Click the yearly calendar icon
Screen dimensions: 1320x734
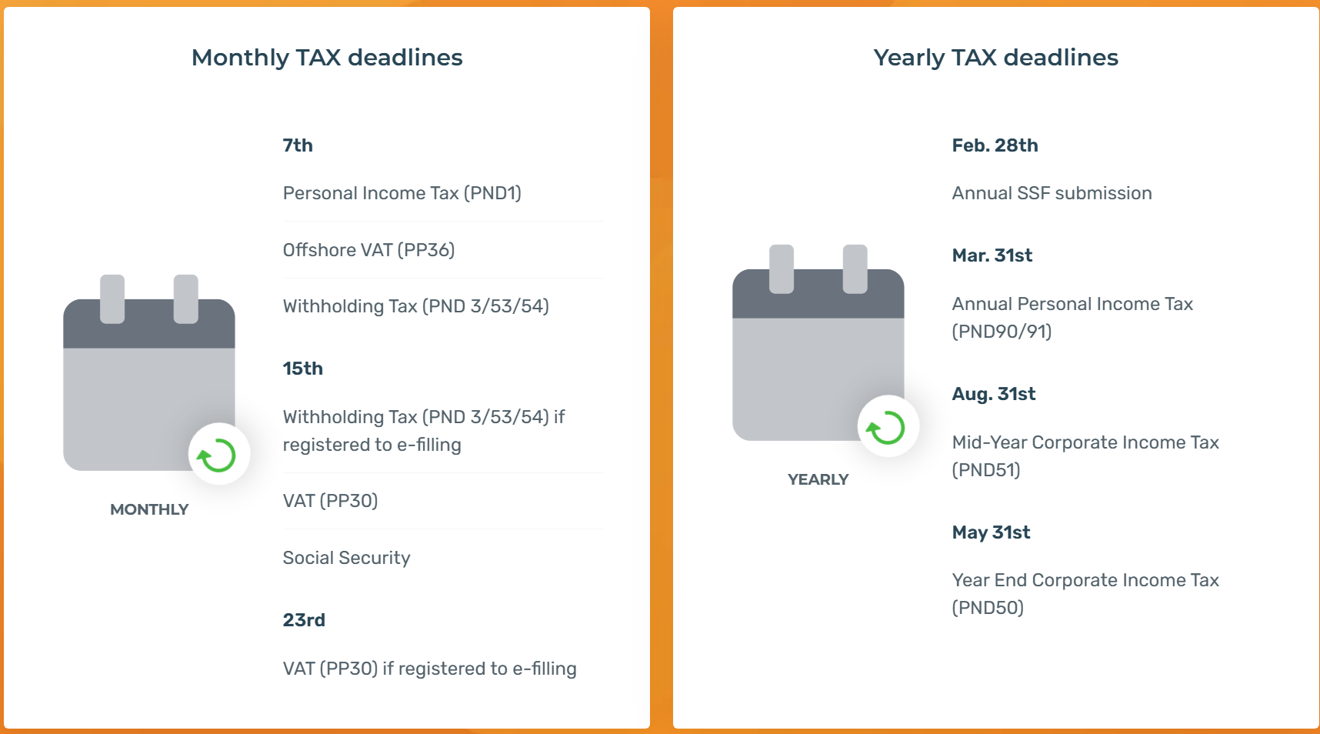coord(818,346)
